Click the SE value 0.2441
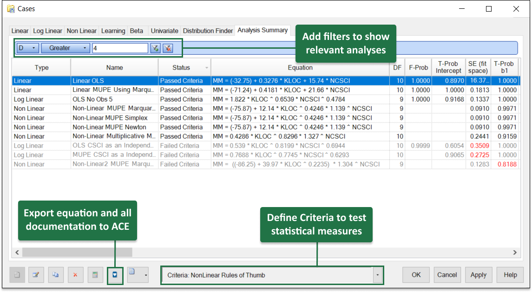This screenshot has width=532, height=292. 479,136
